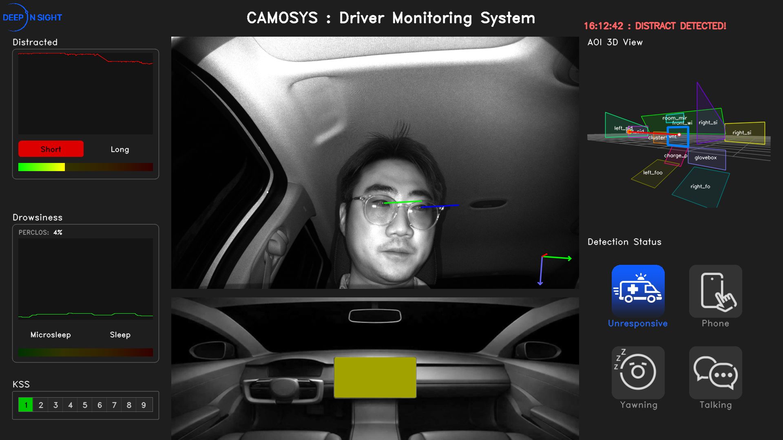Select KSS level 1
Screen dimensions: 783x440
coord(26,405)
